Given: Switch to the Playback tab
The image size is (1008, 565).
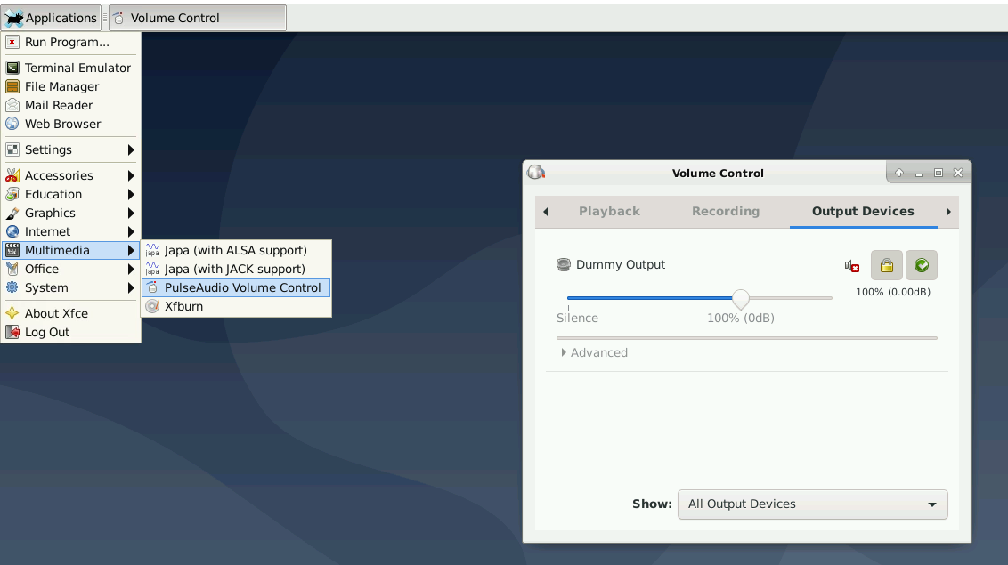Looking at the screenshot, I should point(609,211).
